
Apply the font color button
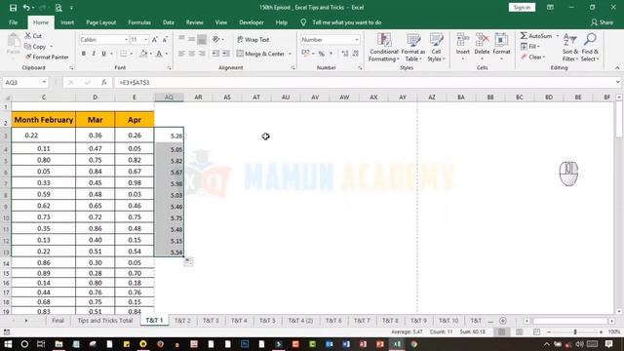pyautogui.click(x=159, y=54)
